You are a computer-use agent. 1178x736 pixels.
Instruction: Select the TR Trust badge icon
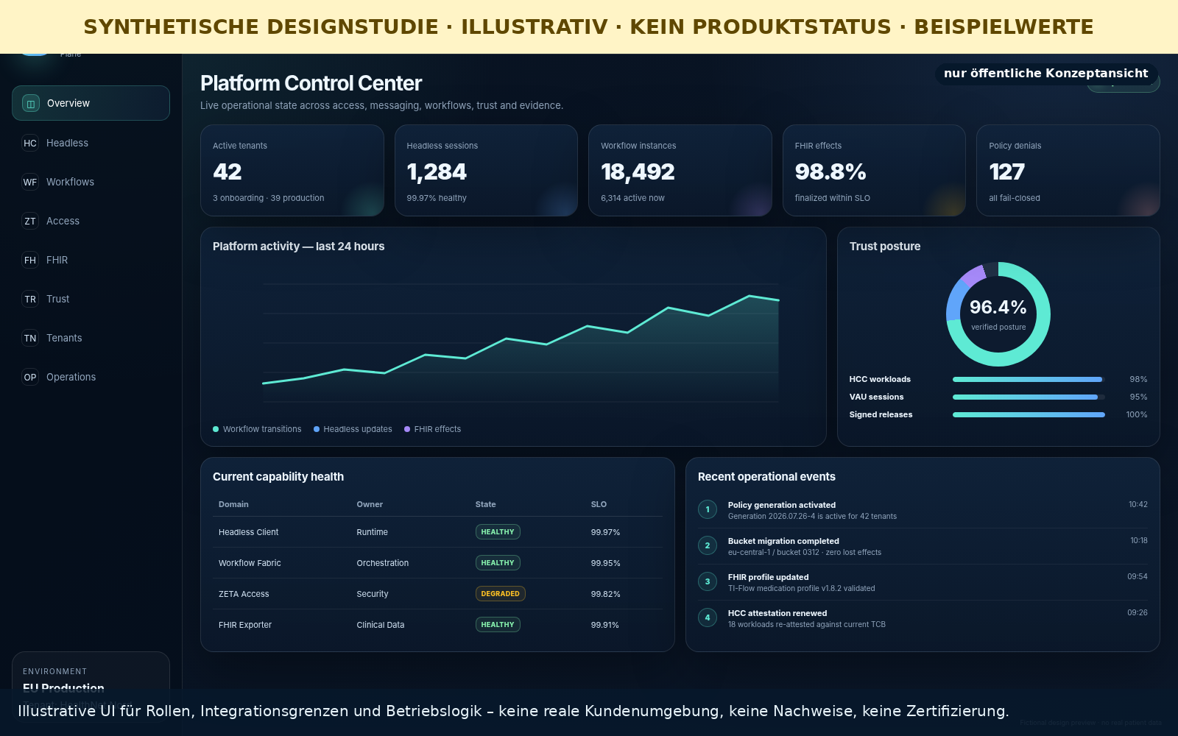tap(30, 299)
